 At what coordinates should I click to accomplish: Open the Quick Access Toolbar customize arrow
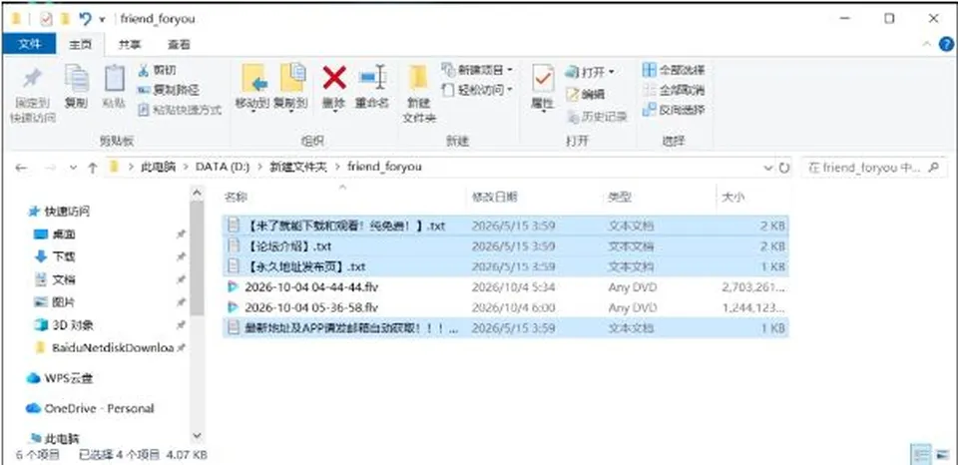click(102, 19)
